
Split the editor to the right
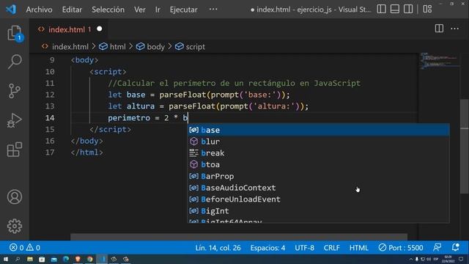tap(439, 29)
